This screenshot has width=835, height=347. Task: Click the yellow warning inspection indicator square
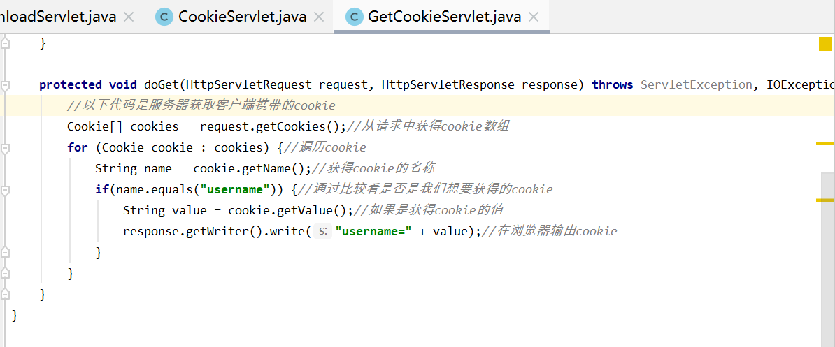(x=825, y=45)
